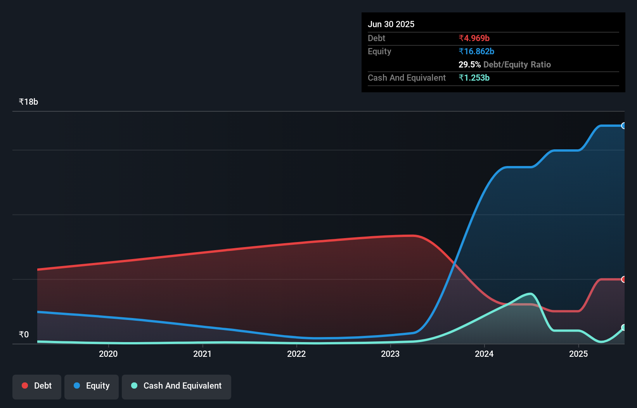The image size is (637, 408).
Task: Click the blue ₹16.862b Equity value link
Action: coord(476,51)
